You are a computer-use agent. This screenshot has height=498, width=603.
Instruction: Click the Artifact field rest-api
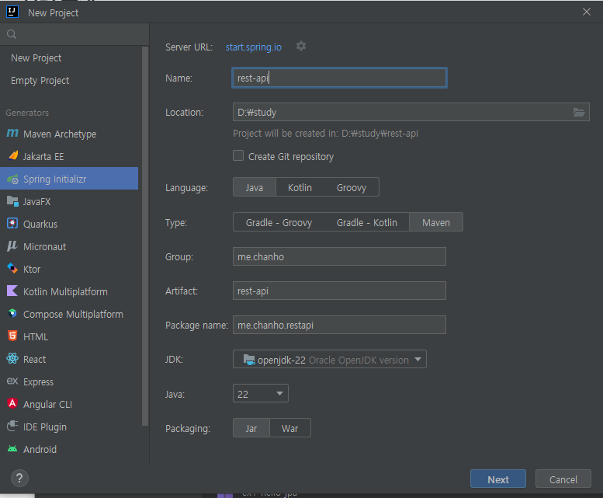[339, 291]
